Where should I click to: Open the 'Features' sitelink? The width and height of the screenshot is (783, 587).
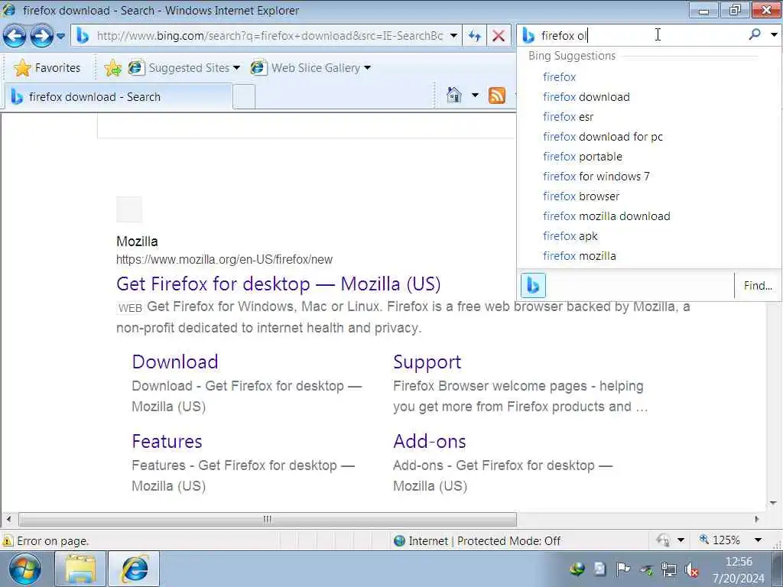point(167,441)
